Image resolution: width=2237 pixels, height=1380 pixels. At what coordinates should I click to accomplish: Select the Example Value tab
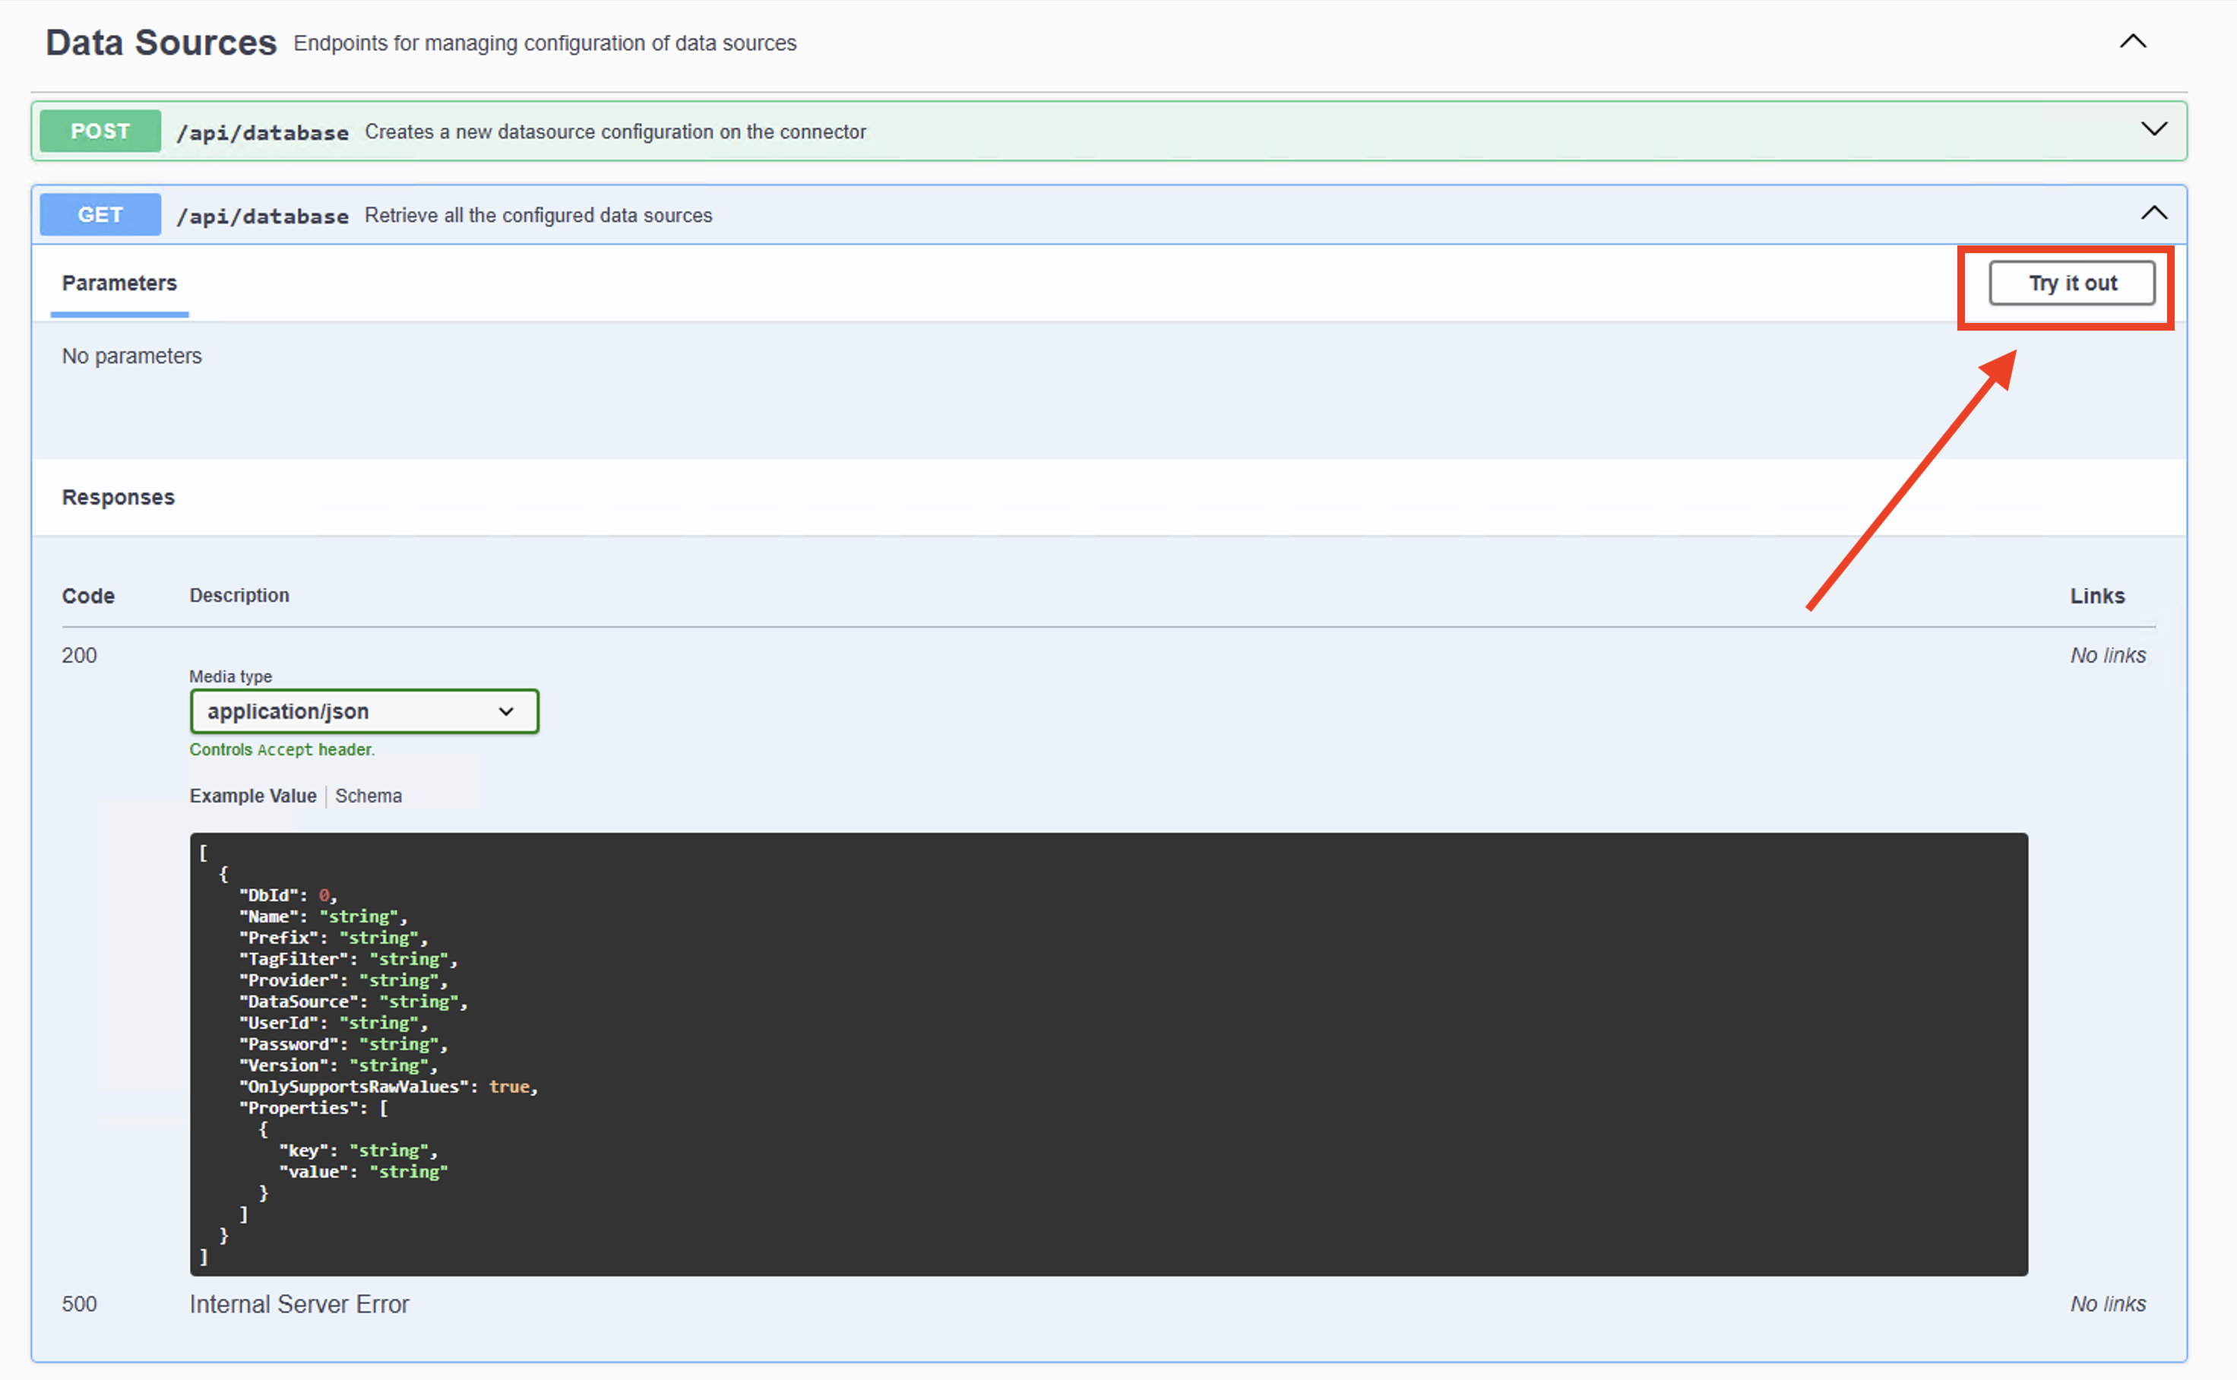(x=253, y=796)
